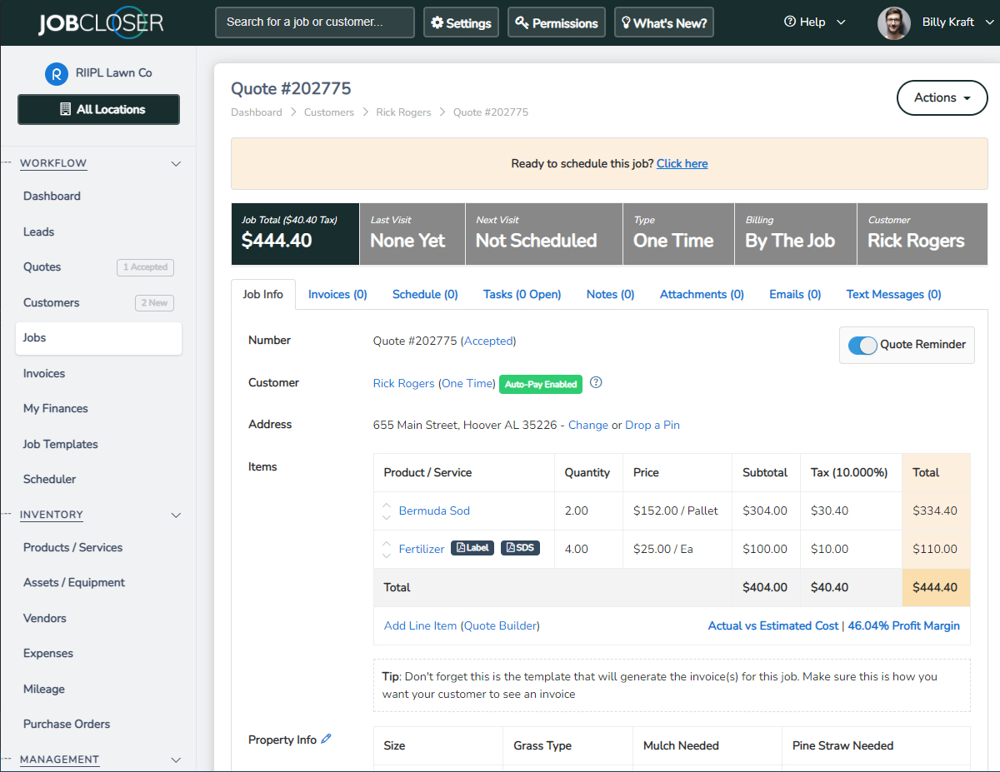Switch to the Invoices tab
This screenshot has width=1000, height=772.
tap(337, 293)
